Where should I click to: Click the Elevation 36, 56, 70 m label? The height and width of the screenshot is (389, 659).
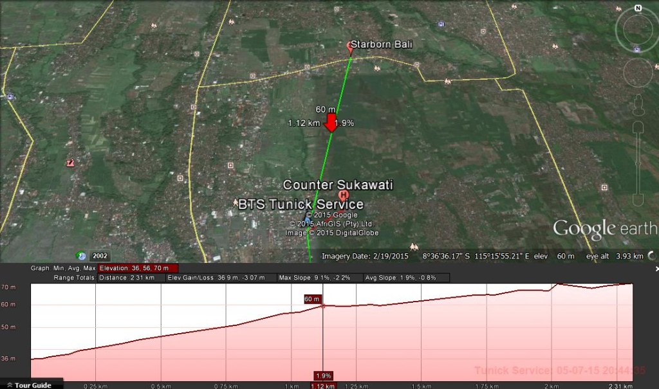pos(138,268)
